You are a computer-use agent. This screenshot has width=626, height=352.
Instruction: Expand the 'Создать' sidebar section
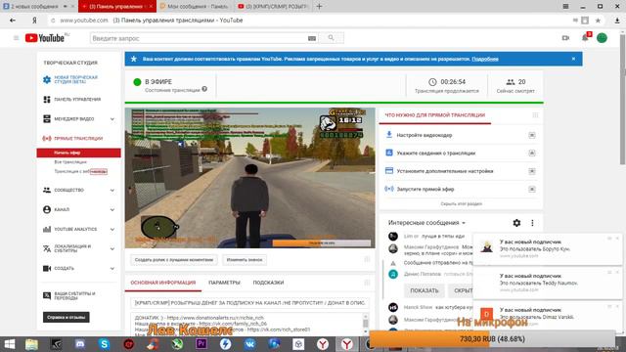point(112,268)
